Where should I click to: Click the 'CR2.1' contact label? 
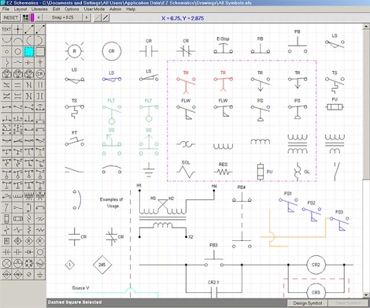213,282
